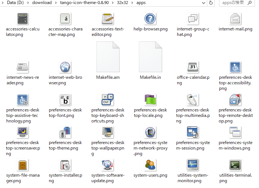This screenshot has height=188, width=259.
Task: Click the system-users.png file name
Action: coord(150,175)
